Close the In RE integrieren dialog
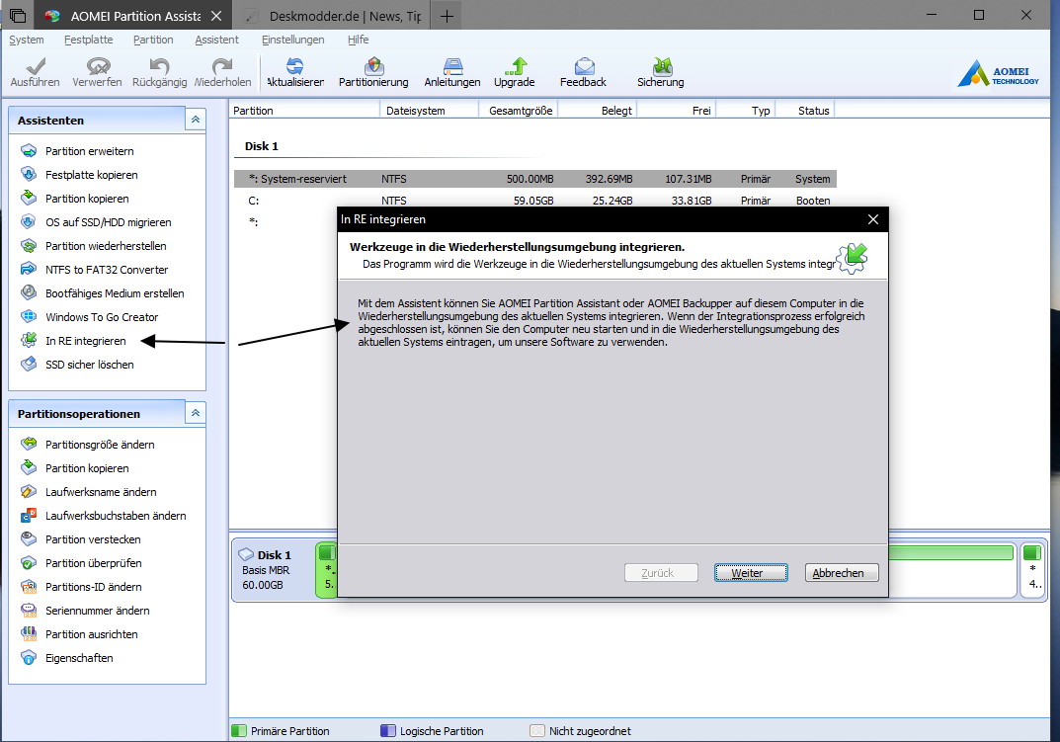The image size is (1060, 742). click(x=872, y=219)
